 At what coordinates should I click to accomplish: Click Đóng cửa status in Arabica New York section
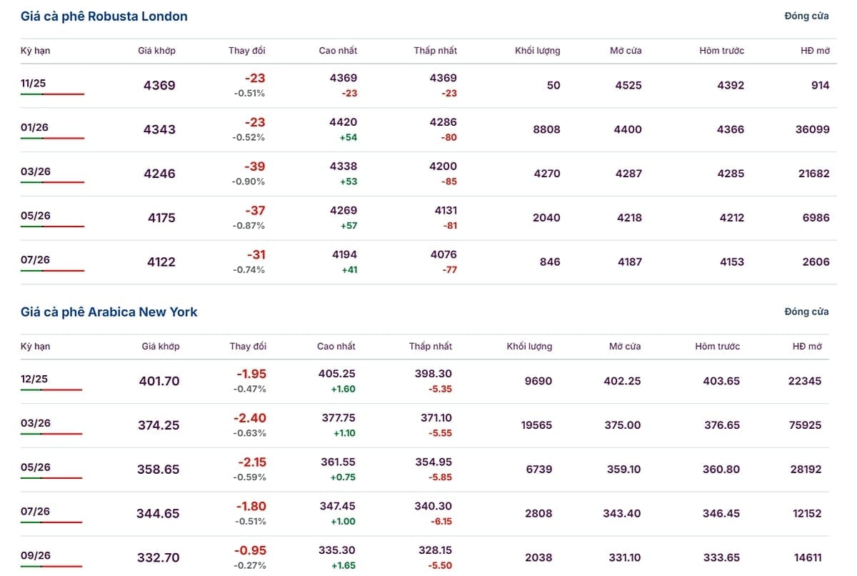click(x=806, y=312)
